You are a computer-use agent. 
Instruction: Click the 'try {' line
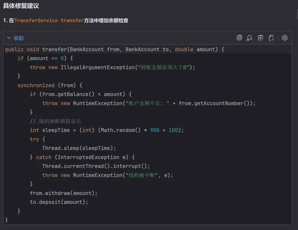[38, 139]
